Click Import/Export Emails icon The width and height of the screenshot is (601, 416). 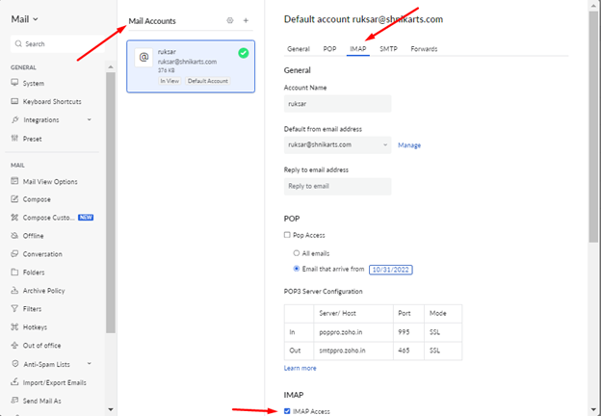coord(14,382)
